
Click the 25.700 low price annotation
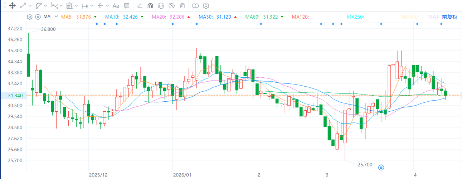tap(365, 165)
